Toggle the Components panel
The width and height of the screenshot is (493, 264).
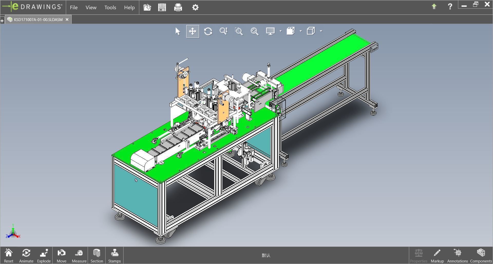(481, 256)
